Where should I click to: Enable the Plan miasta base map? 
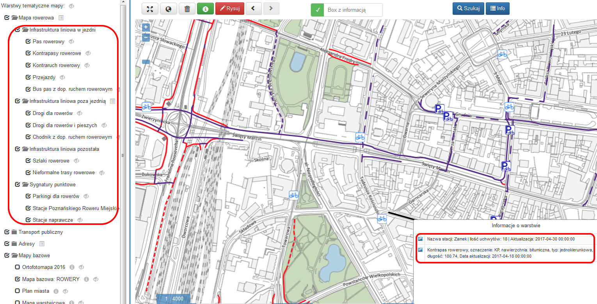click(17, 291)
